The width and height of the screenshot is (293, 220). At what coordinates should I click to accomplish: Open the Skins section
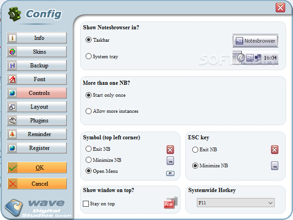coord(37,52)
